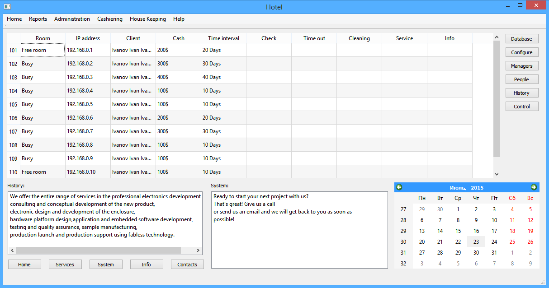Click the Hotel window icon in title bar
Viewport: 549px width, 288px height.
(7, 6)
